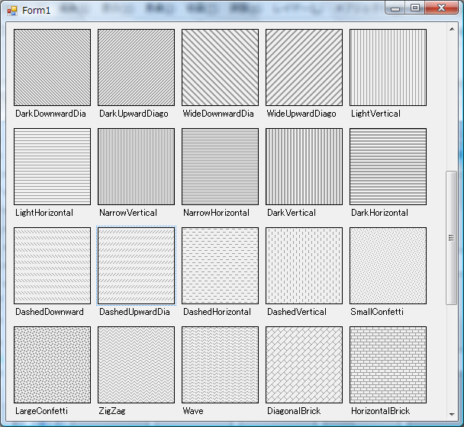
Task: Choose the WideDownwardDiagonal hatch tile
Action: (220, 67)
